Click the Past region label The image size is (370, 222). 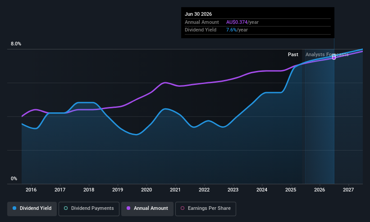point(293,55)
